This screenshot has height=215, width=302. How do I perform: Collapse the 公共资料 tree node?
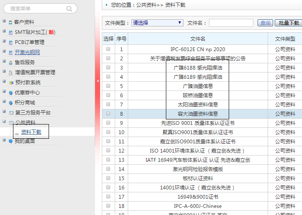coord(4,122)
